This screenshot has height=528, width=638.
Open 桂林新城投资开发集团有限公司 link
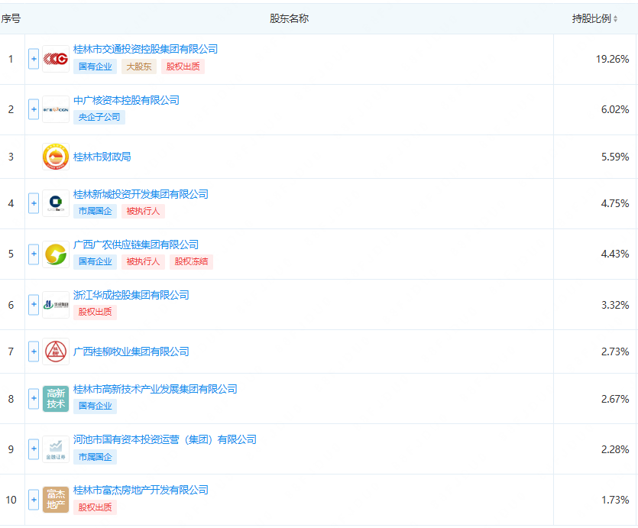tap(141, 194)
